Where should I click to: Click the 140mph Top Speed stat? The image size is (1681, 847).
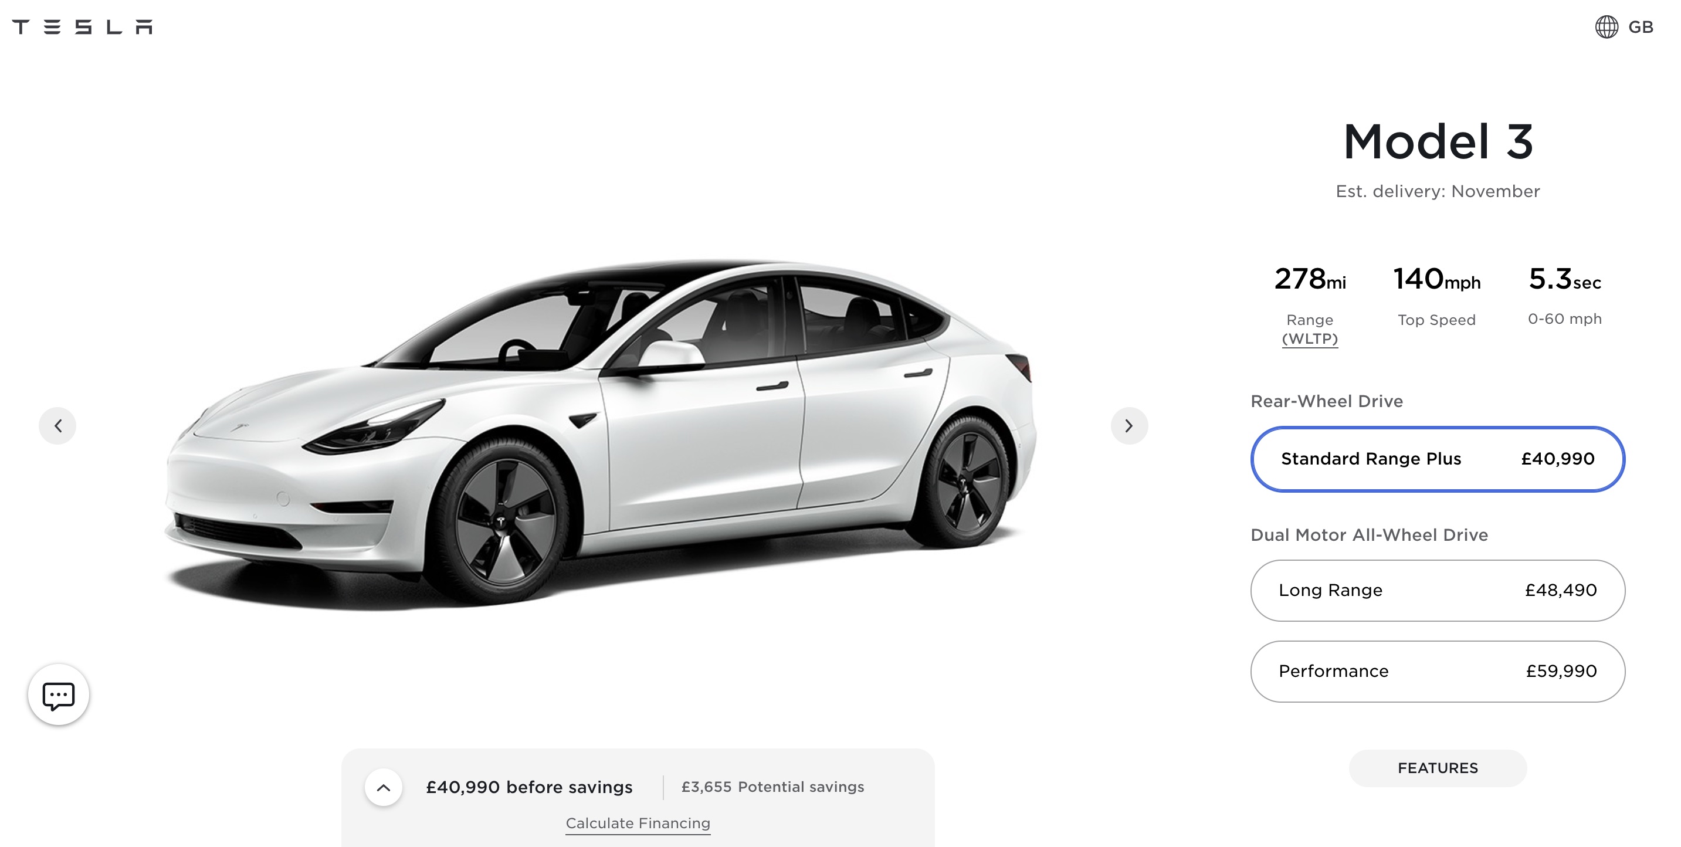[1436, 296]
